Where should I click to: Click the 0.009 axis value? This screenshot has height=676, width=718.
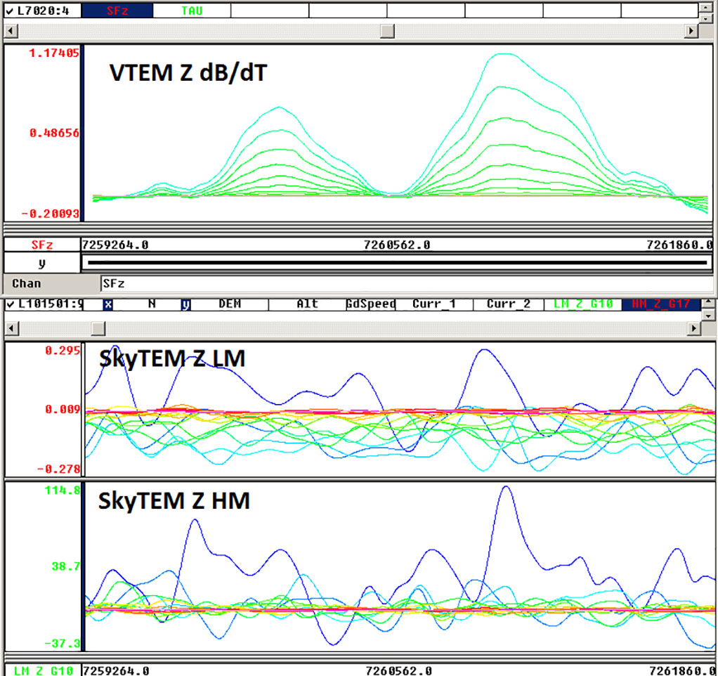click(x=63, y=410)
